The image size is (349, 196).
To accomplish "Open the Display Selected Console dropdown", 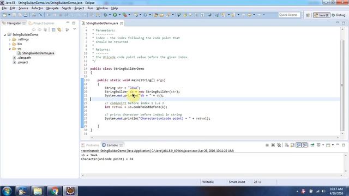I will click(323, 145).
